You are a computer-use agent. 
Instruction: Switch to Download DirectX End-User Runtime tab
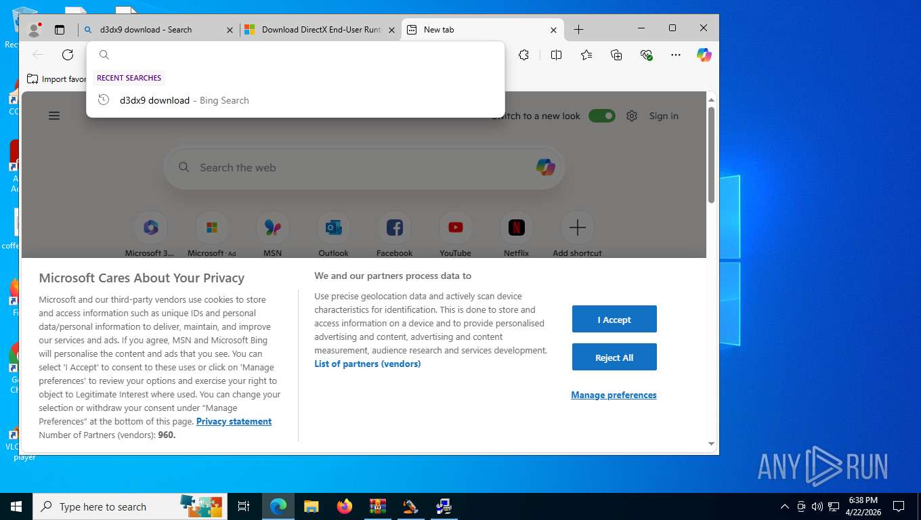(x=321, y=30)
